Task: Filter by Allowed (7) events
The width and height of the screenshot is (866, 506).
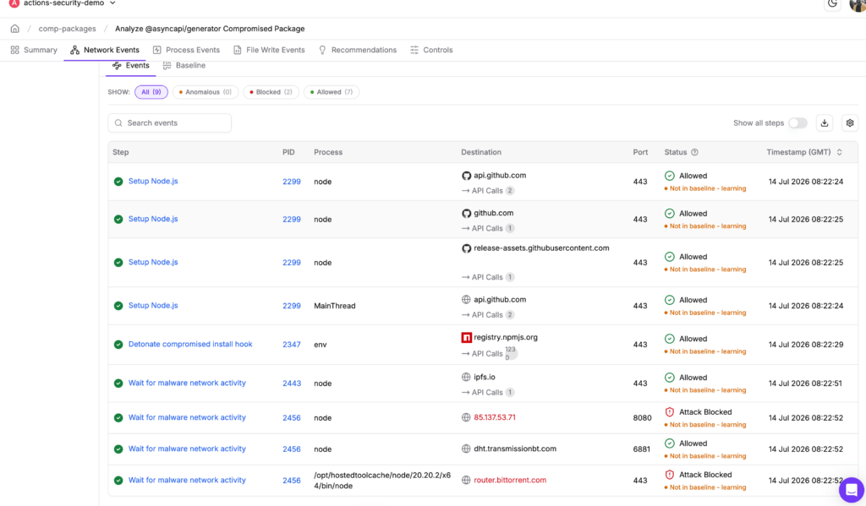Action: (332, 92)
